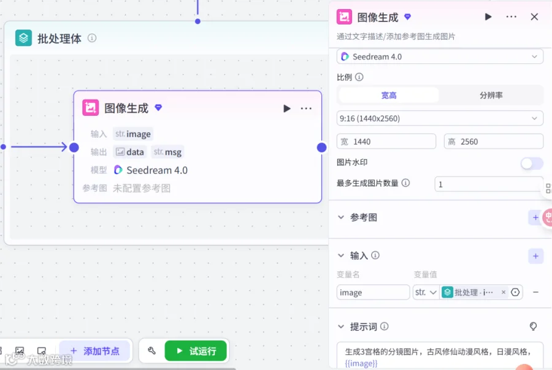Show info tooltip next to 批处理体
Image resolution: width=552 pixels, height=370 pixels.
(92, 38)
